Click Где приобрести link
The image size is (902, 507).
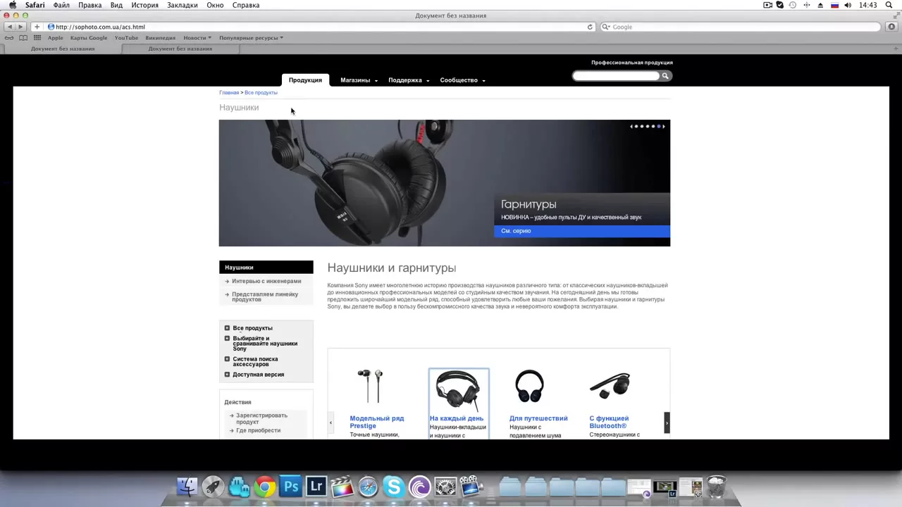coord(258,430)
